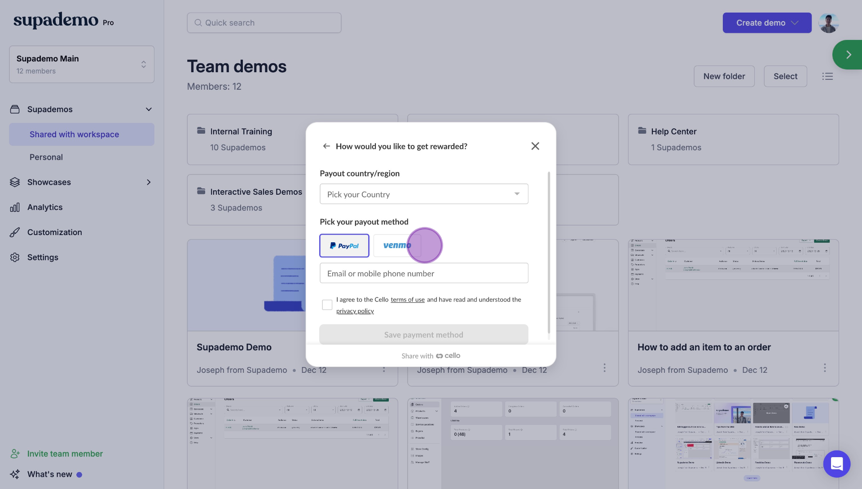The width and height of the screenshot is (862, 489).
Task: Open Settings in sidebar
Action: point(43,258)
